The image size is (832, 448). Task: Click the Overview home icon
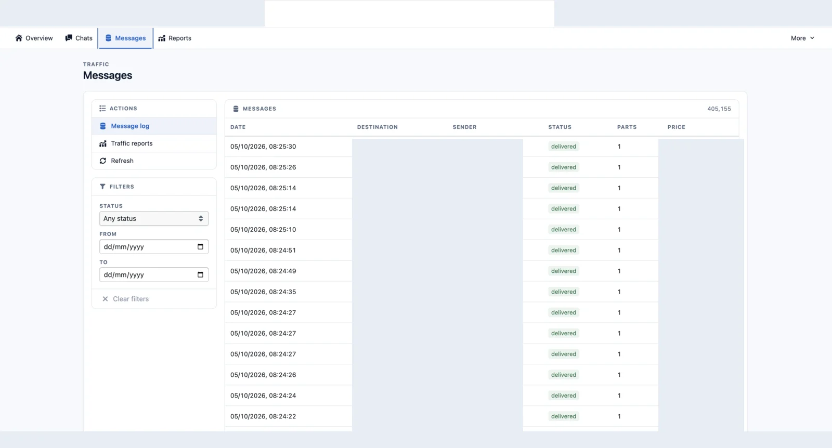pyautogui.click(x=19, y=38)
